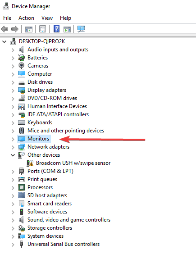Screen dimensions: 196x263
Task: Select the Monitors category
Action: pyautogui.click(x=38, y=139)
